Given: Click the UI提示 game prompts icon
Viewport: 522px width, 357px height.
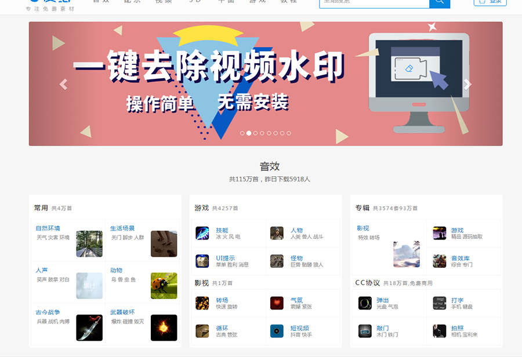Looking at the screenshot, I should coord(202,261).
